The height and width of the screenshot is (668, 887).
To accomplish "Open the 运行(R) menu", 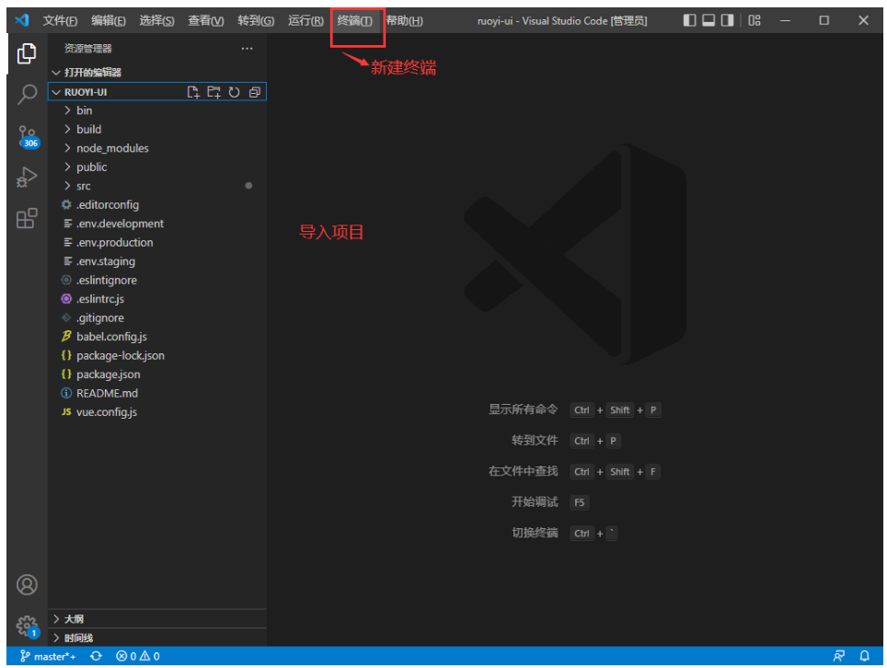I will 305,21.
